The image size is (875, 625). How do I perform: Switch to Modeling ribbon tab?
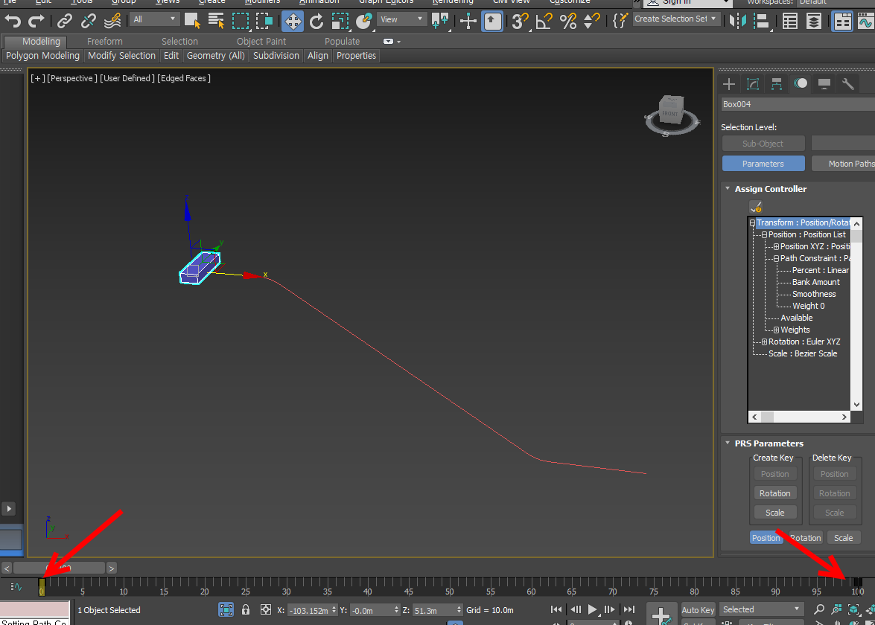(41, 41)
